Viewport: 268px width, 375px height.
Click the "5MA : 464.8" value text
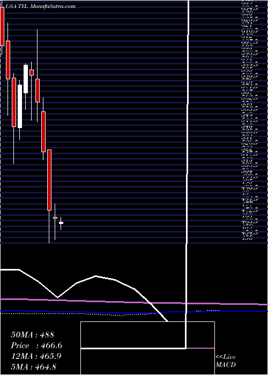coord(34,366)
